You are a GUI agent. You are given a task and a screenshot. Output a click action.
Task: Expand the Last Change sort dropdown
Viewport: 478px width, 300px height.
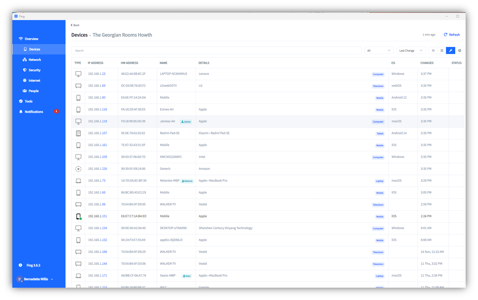411,50
